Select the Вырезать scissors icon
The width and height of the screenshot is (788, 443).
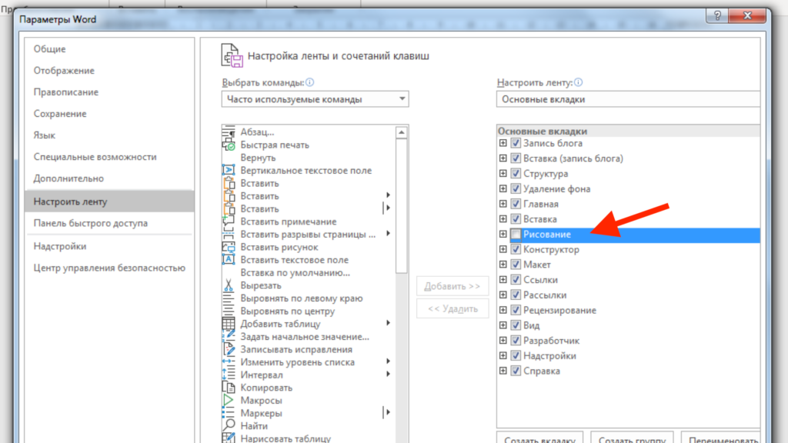coord(229,285)
